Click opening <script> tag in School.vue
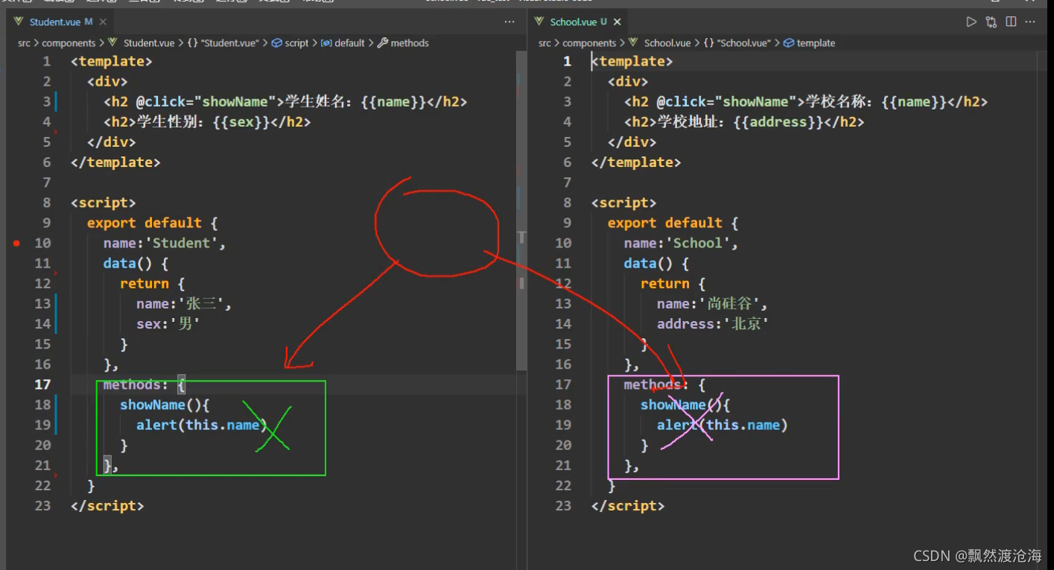 [x=623, y=203]
